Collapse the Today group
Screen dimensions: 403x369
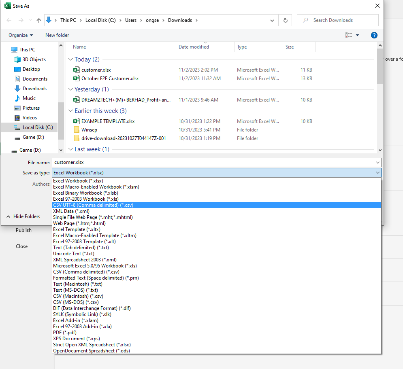[x=71, y=59]
